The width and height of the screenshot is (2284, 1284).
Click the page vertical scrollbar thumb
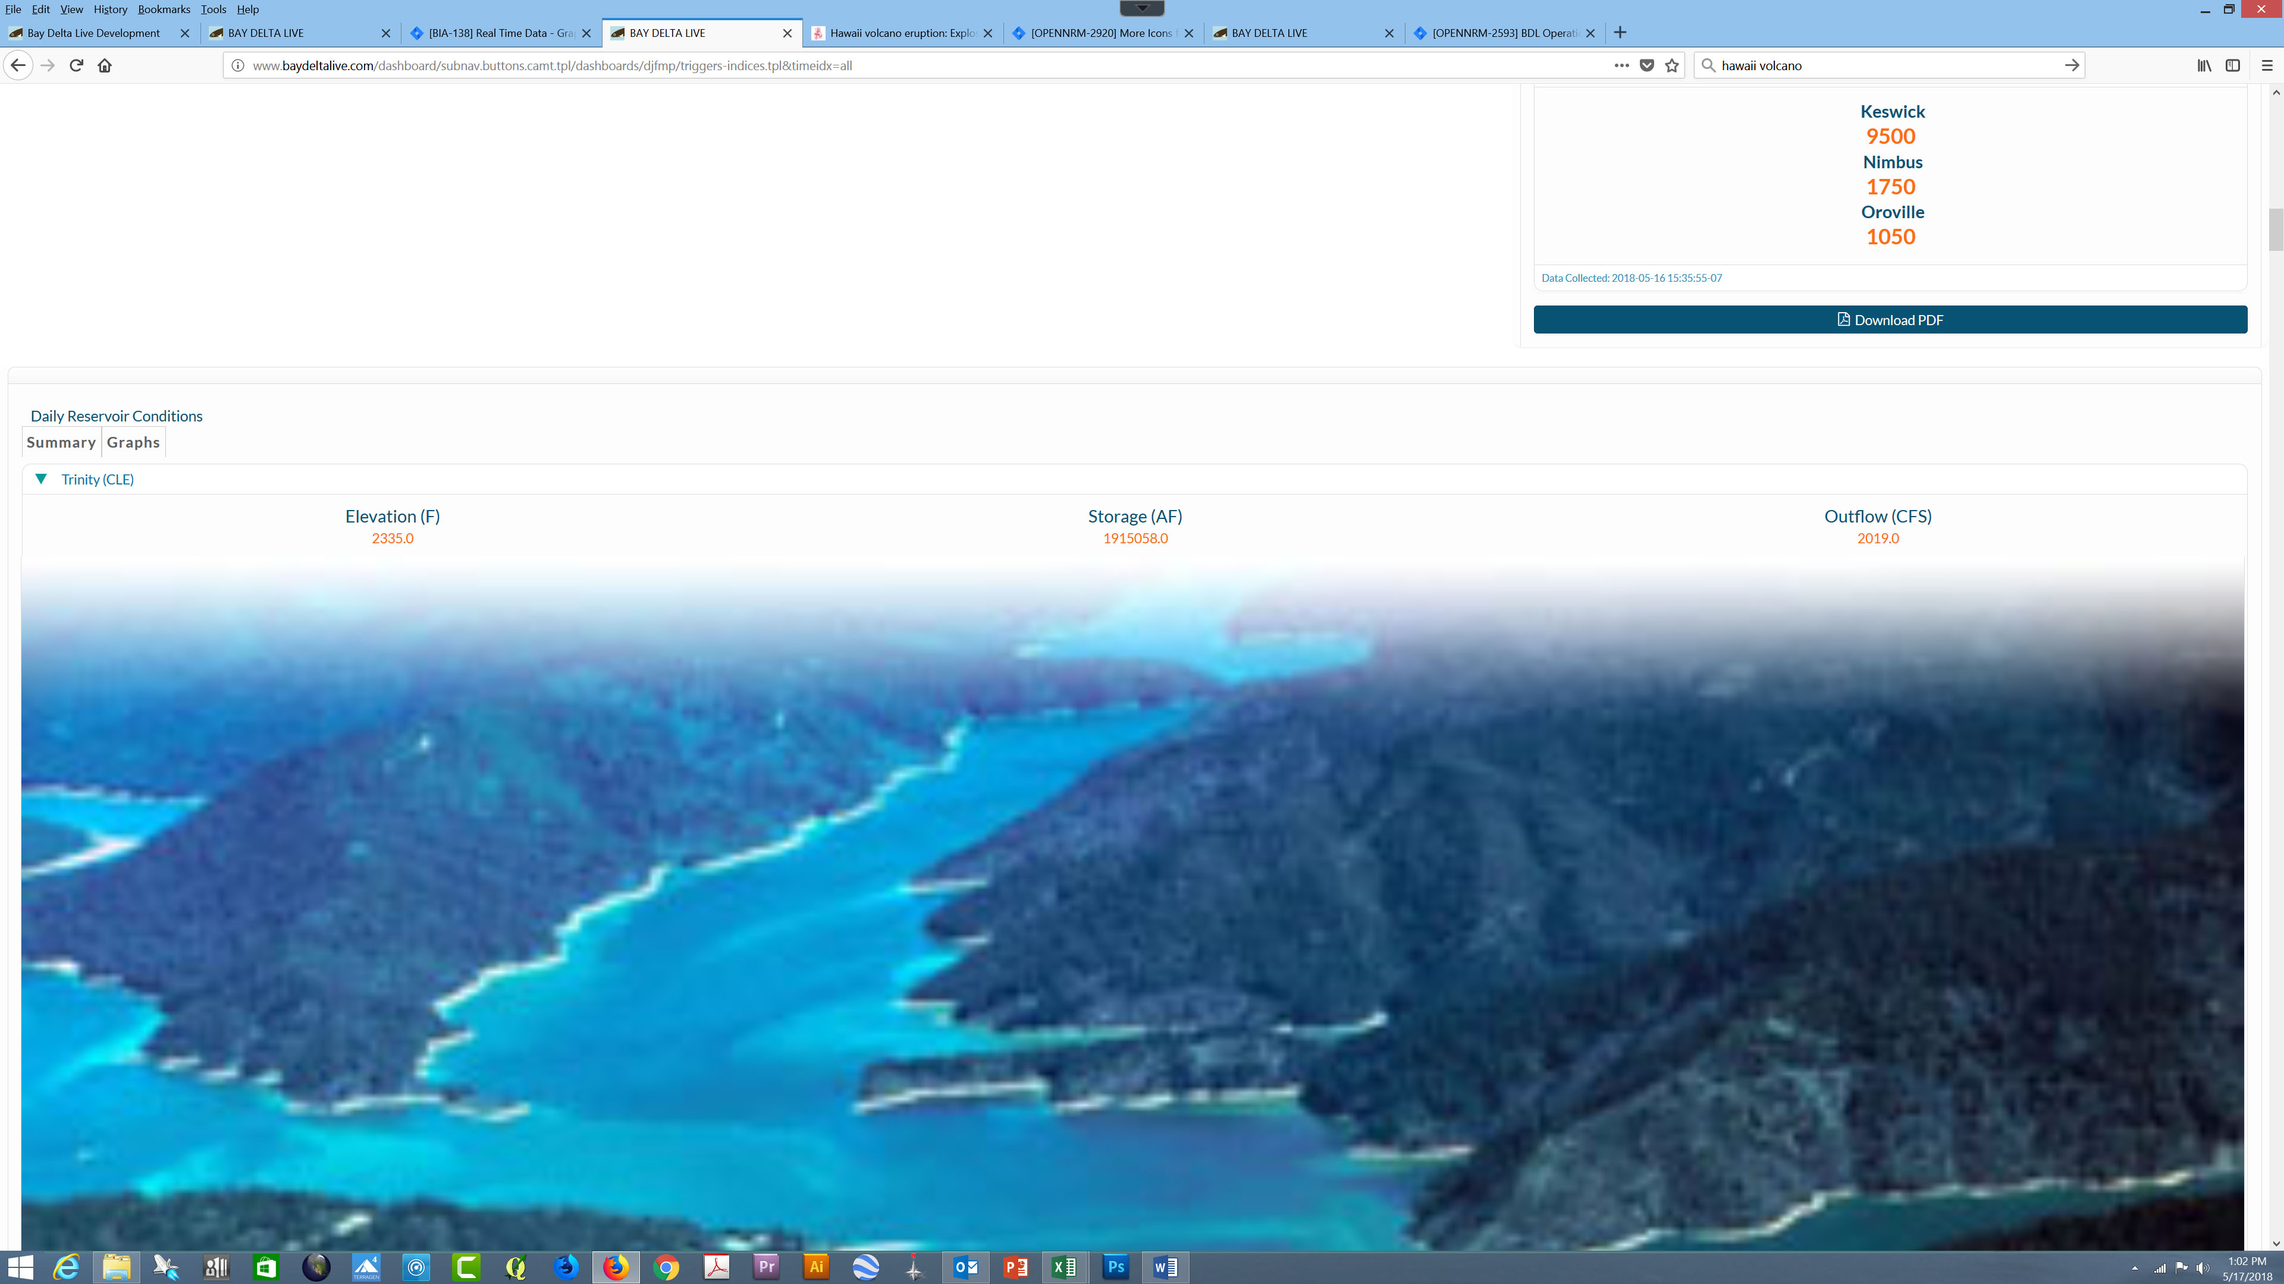point(2275,229)
